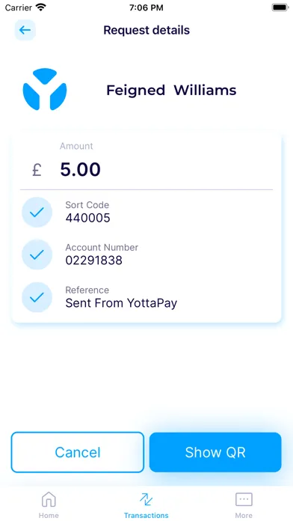Select account number 02291838

tap(94, 260)
